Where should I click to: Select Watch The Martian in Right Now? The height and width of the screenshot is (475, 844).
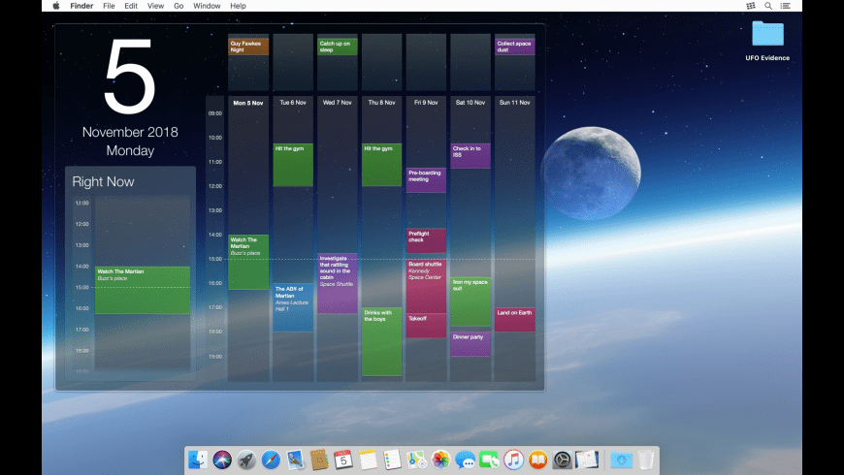point(143,289)
